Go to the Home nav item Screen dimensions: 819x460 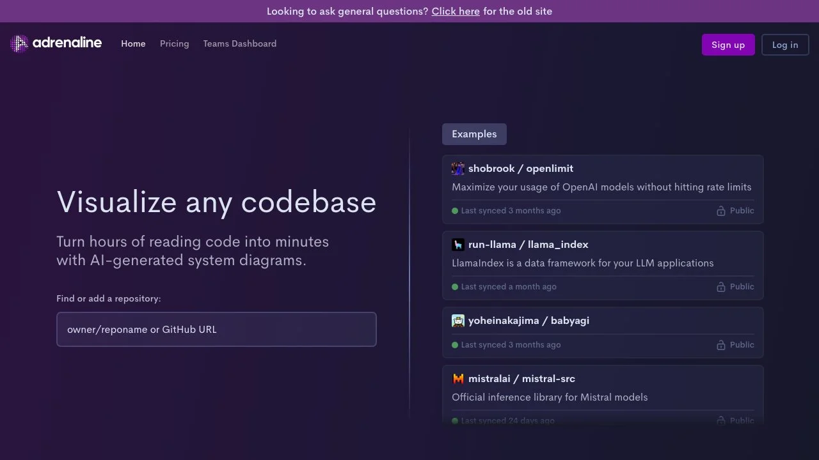click(x=133, y=43)
